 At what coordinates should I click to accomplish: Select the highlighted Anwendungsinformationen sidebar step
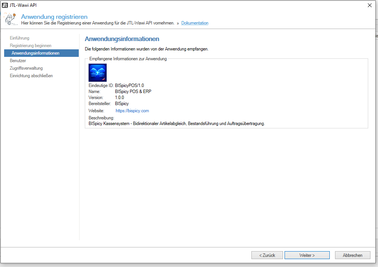[35, 53]
